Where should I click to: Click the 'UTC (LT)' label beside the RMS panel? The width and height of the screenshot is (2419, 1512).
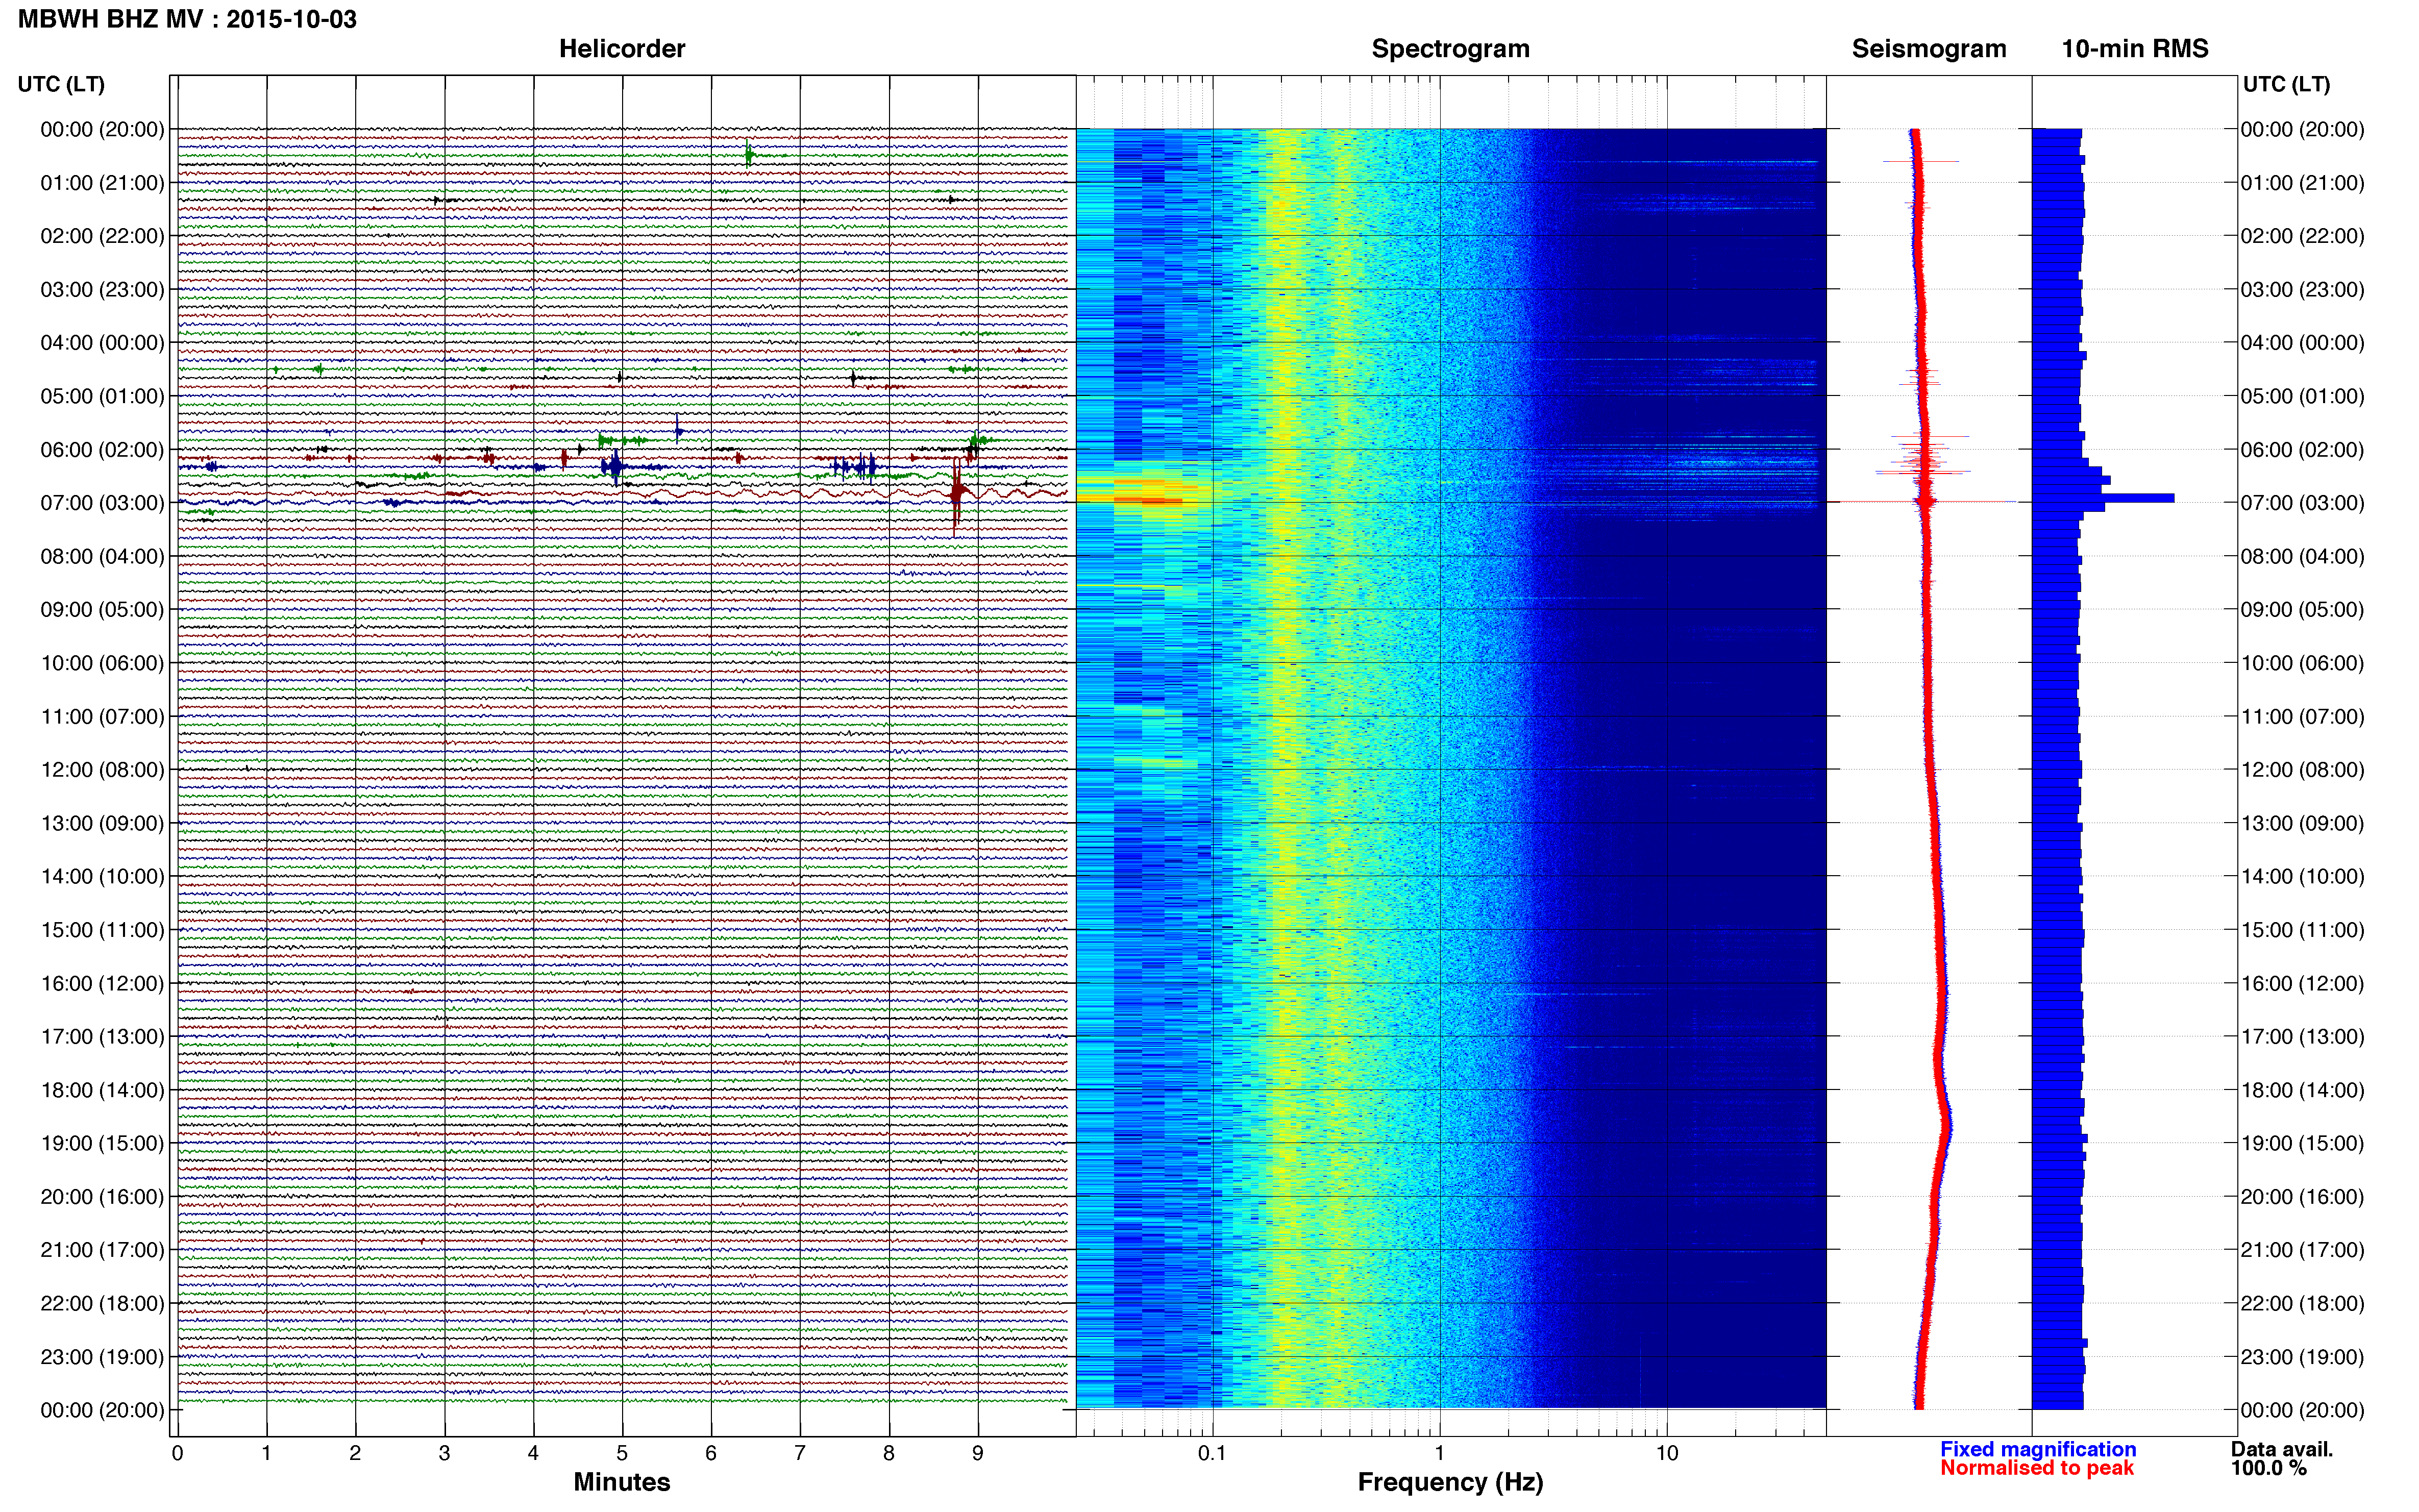(2286, 84)
